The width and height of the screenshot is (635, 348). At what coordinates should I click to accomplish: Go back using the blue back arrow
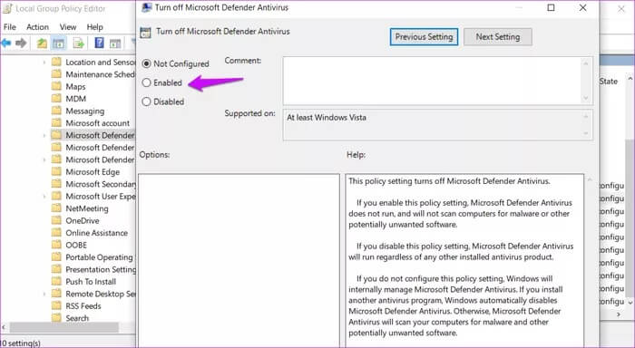[x=5, y=43]
